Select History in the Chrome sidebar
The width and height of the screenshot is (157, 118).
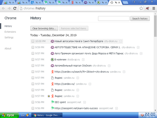(x=8, y=26)
